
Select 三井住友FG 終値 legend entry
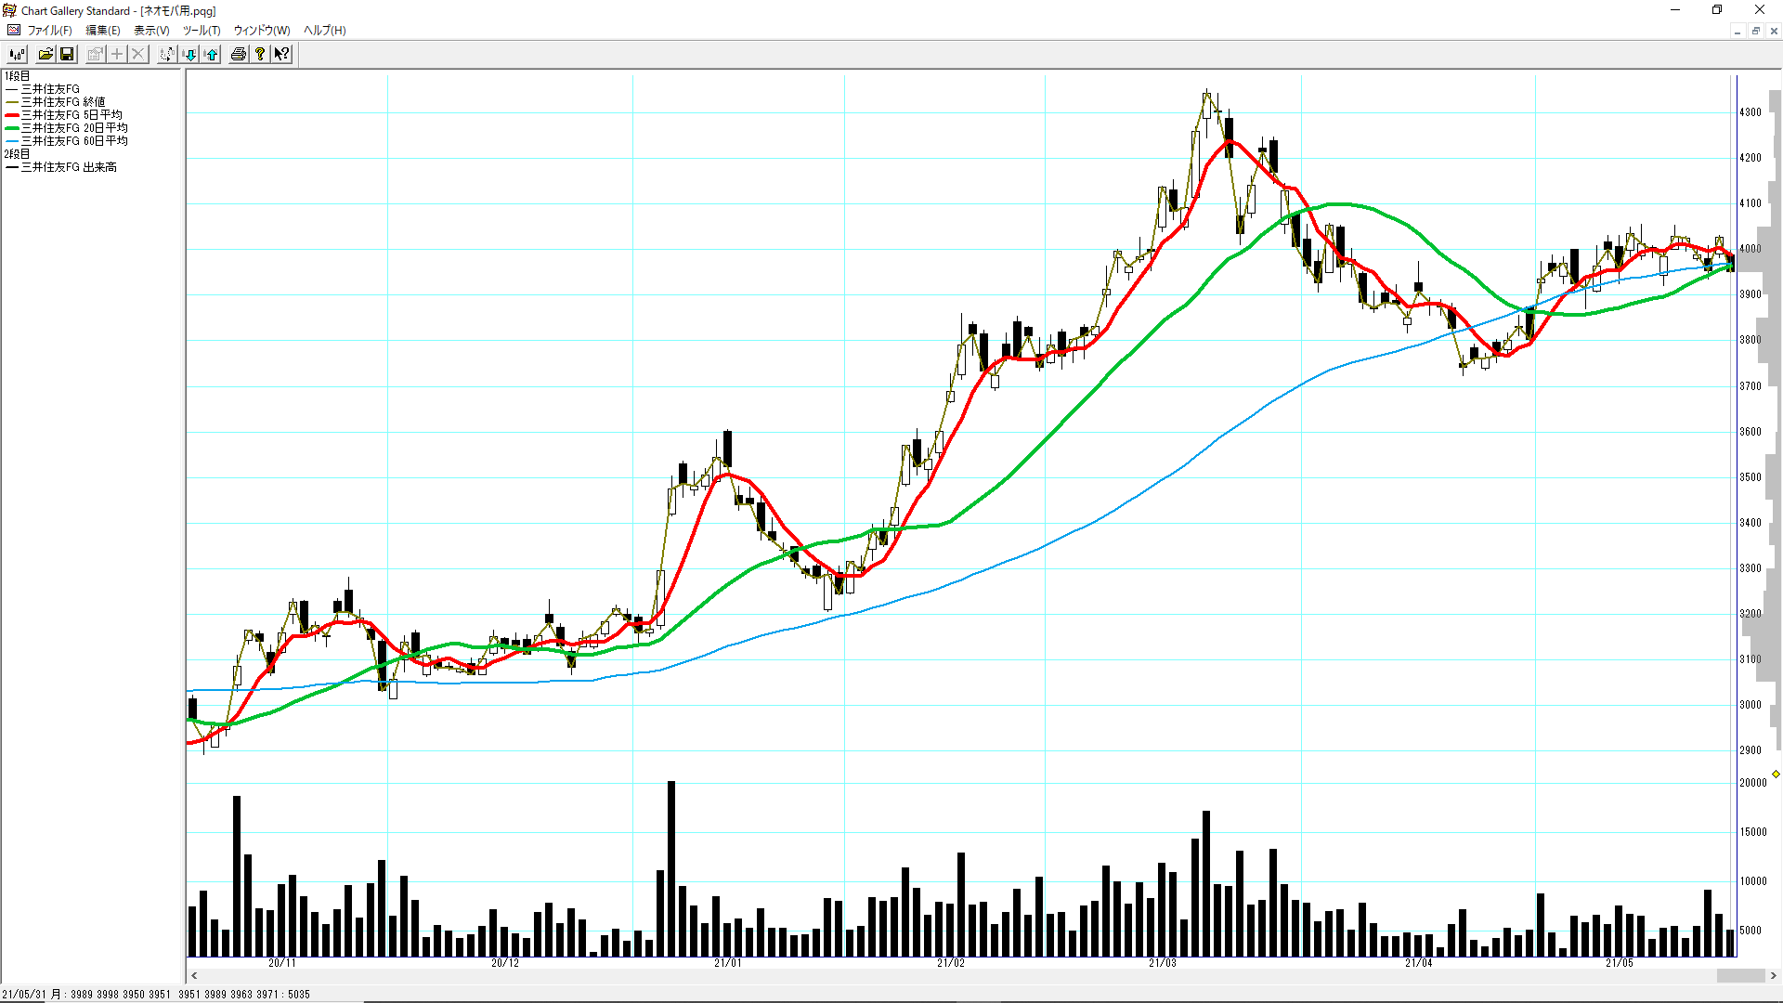tap(63, 102)
